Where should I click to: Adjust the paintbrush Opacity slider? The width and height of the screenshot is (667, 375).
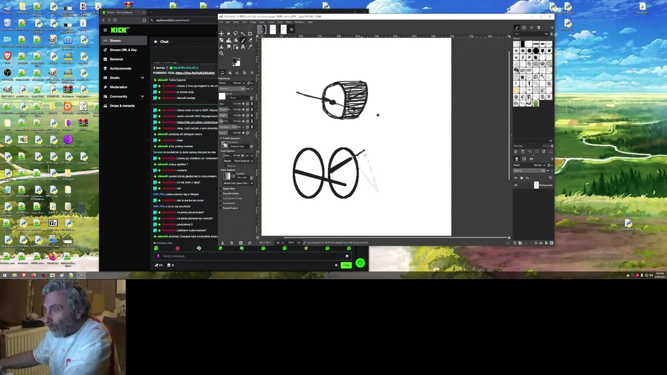pyautogui.click(x=232, y=89)
